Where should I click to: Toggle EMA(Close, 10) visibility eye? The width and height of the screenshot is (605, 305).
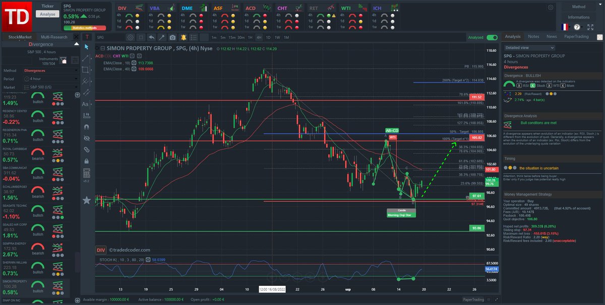click(134, 62)
